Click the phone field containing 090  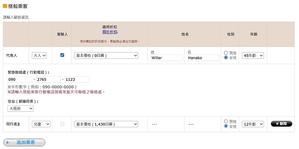tap(19, 80)
